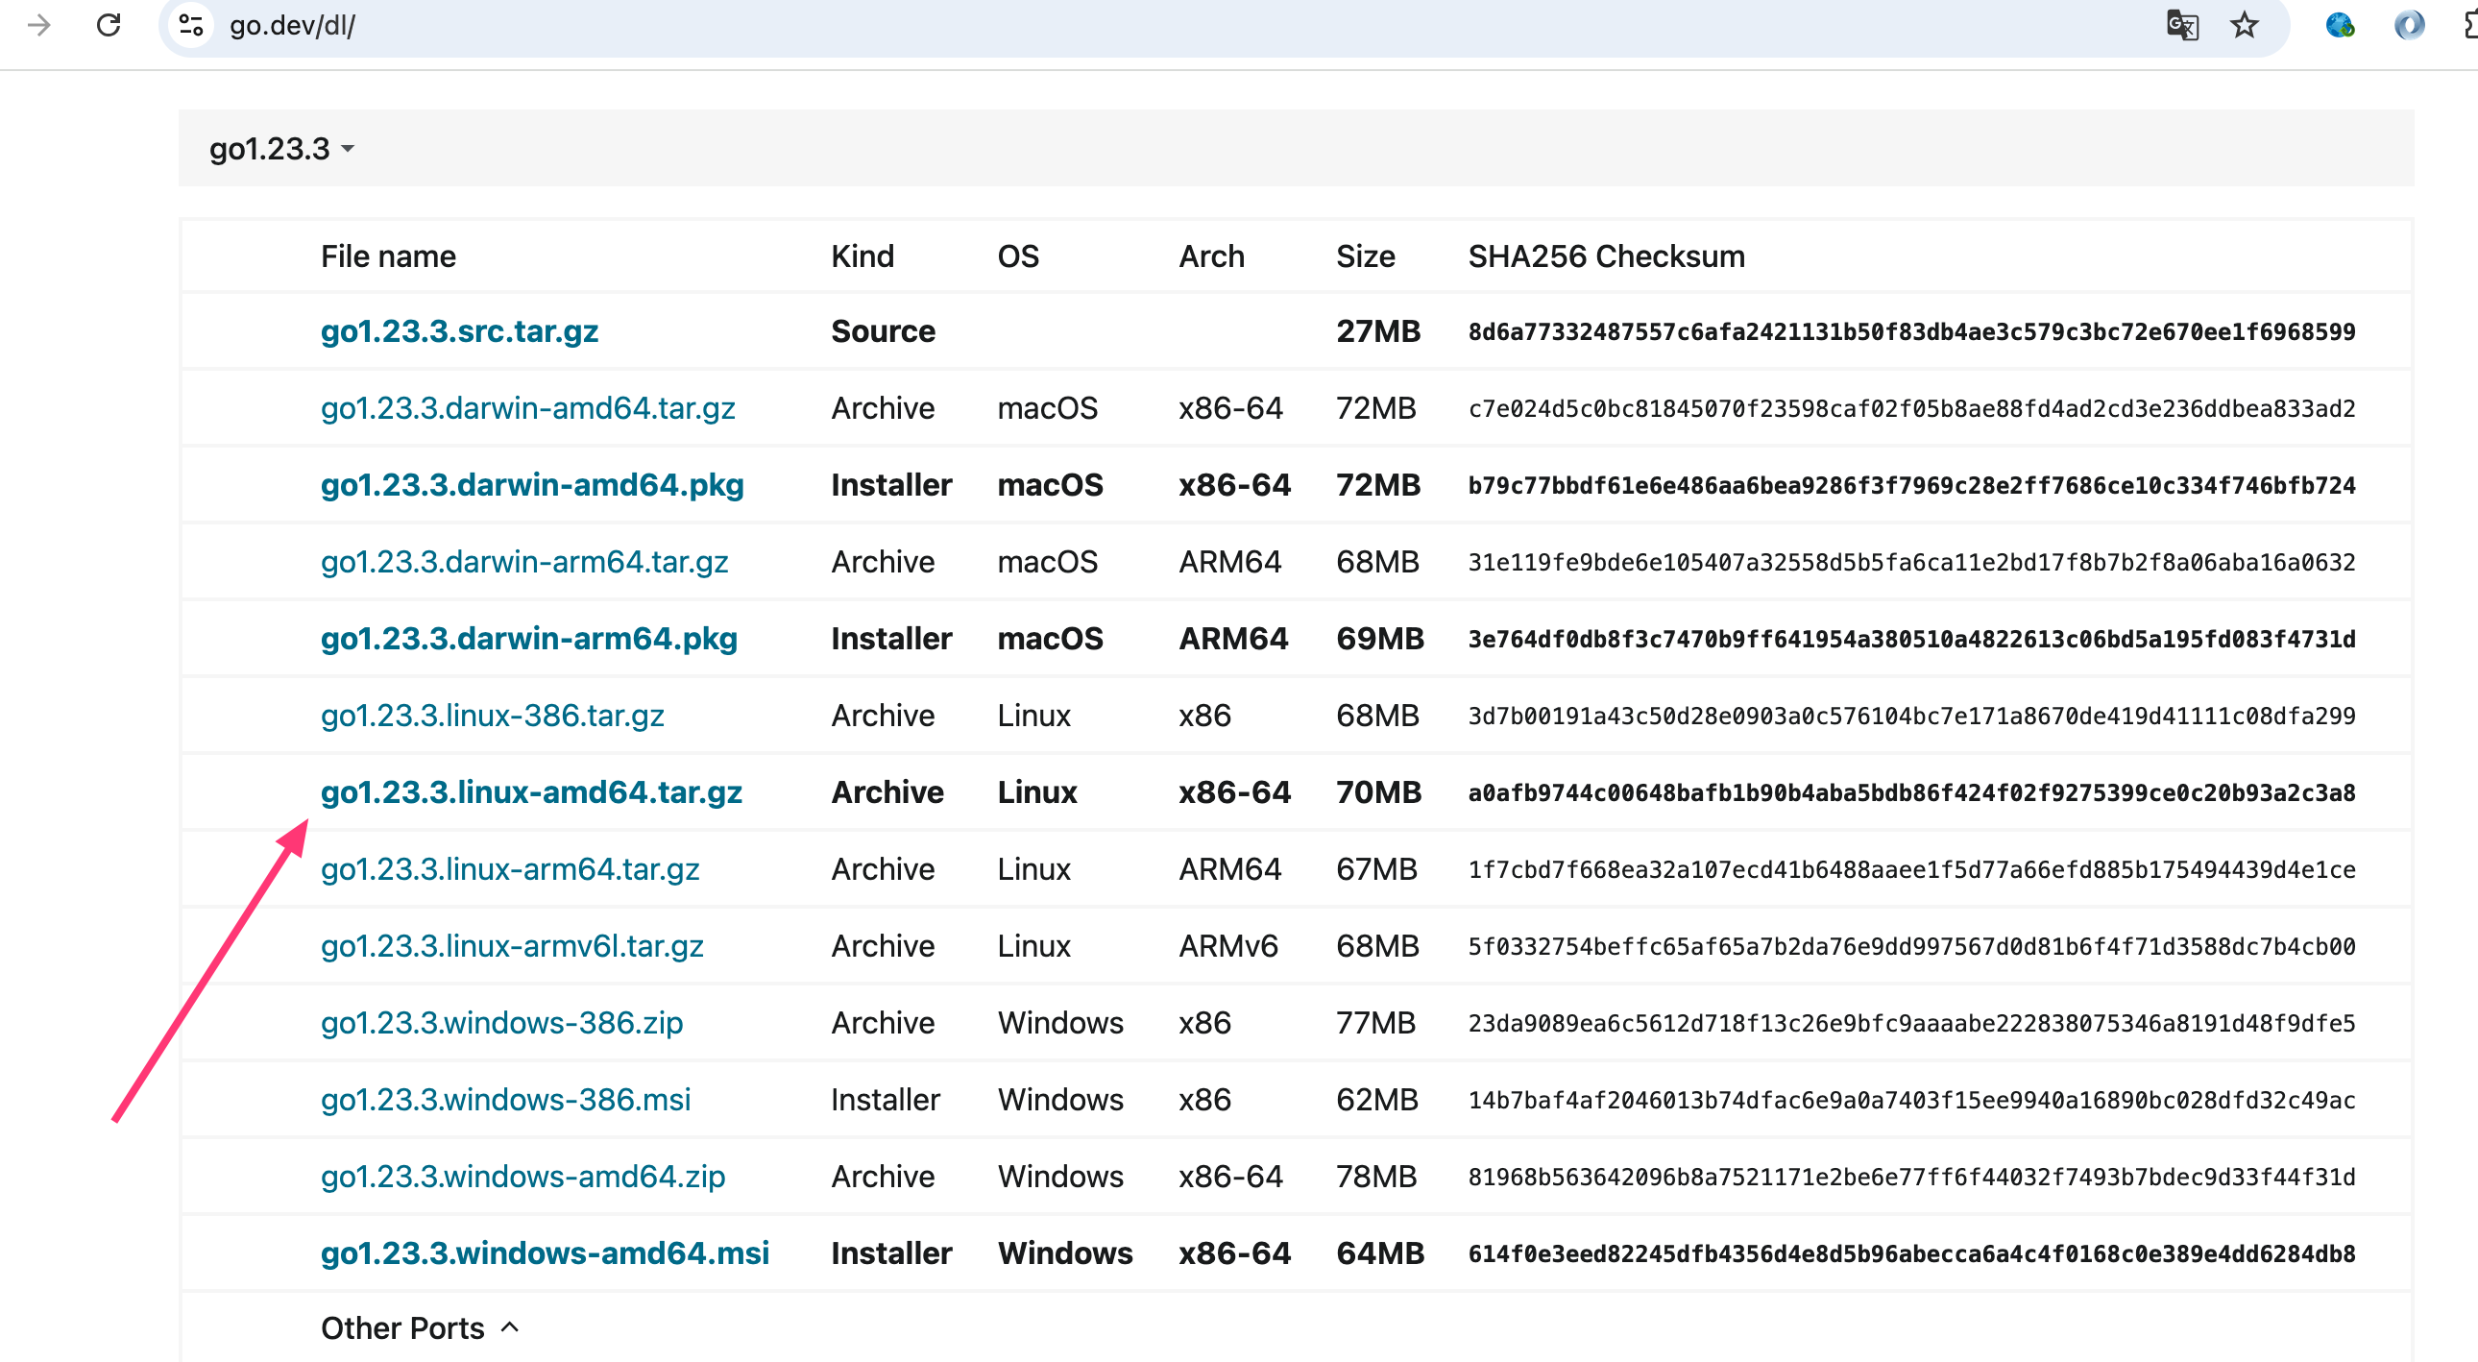
Task: Select checksum starting with 3d7b0019
Action: (1911, 717)
